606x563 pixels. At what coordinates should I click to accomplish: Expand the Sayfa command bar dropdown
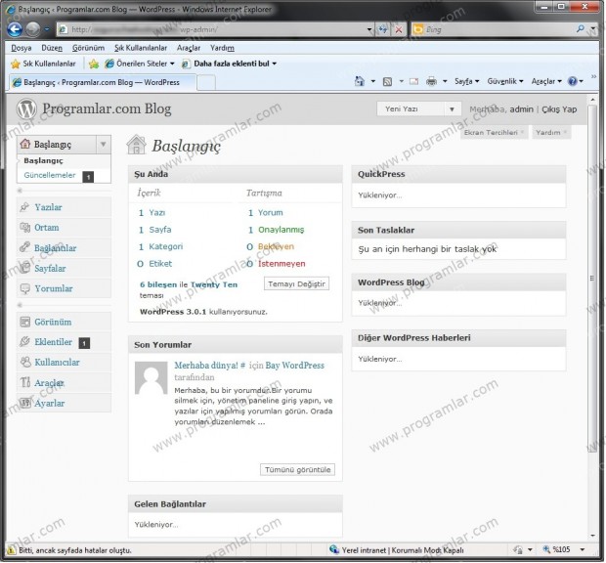pos(467,81)
